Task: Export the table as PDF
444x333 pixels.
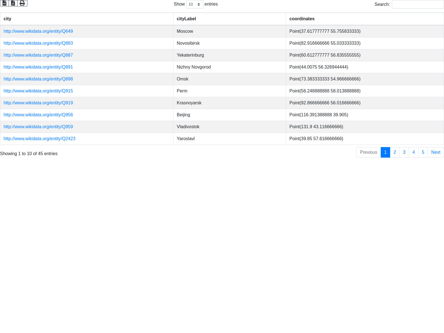Action: point(13,3)
